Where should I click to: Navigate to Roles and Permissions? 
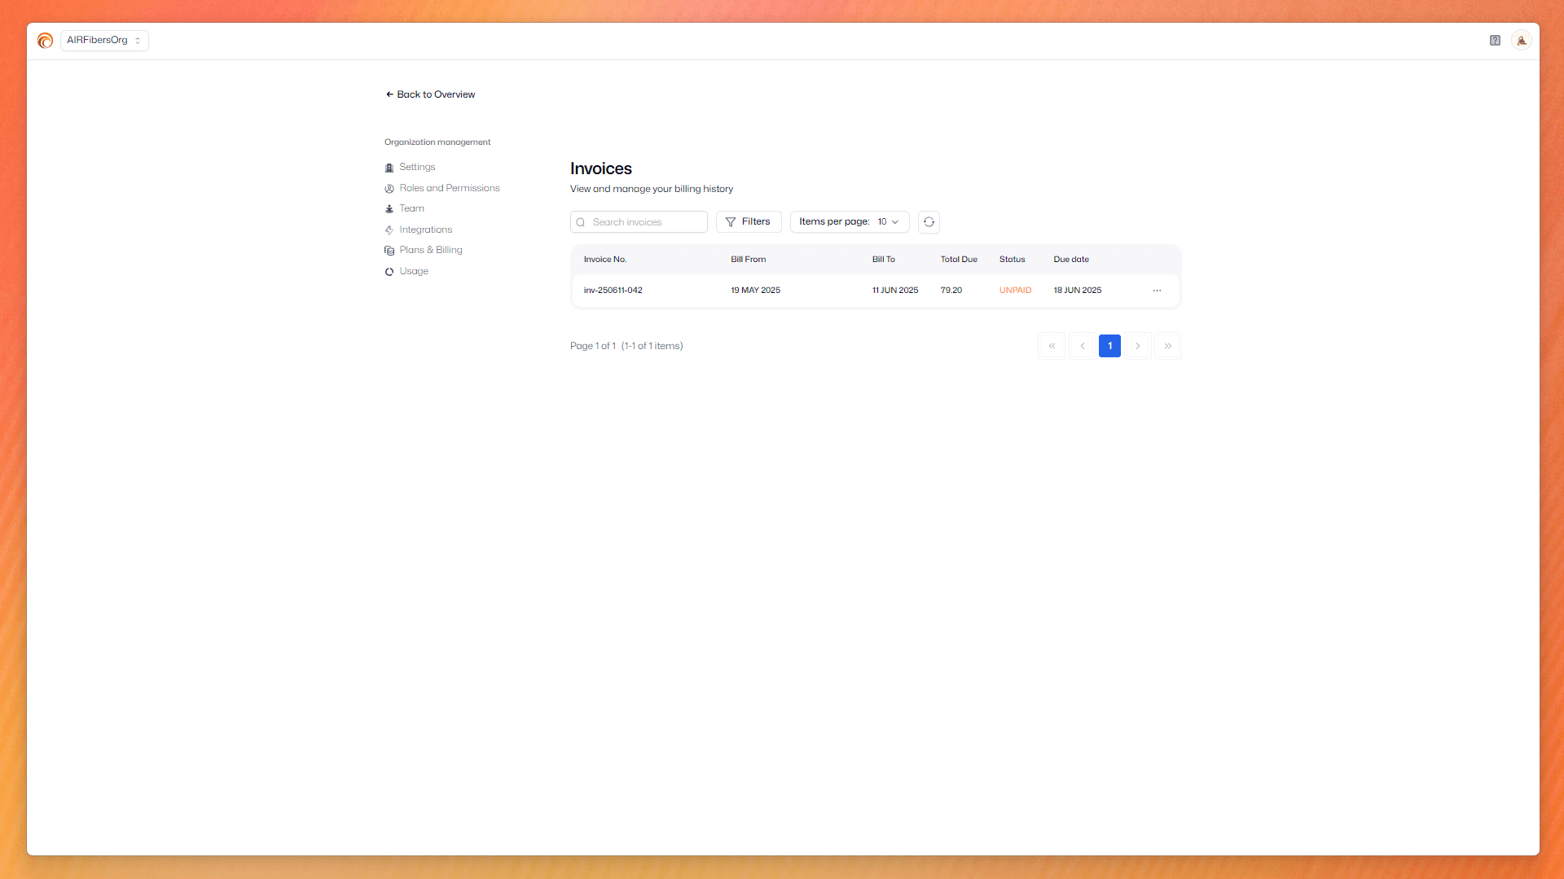click(449, 188)
